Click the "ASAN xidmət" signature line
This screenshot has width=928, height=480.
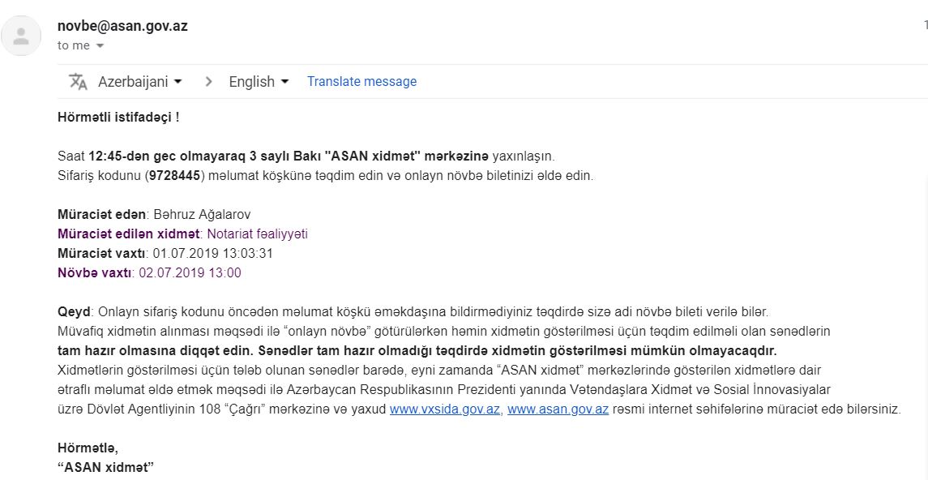pos(106,467)
